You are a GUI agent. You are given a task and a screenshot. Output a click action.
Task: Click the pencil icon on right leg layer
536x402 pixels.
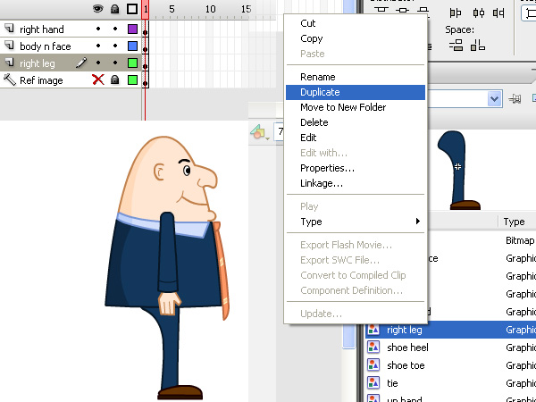[x=81, y=63]
